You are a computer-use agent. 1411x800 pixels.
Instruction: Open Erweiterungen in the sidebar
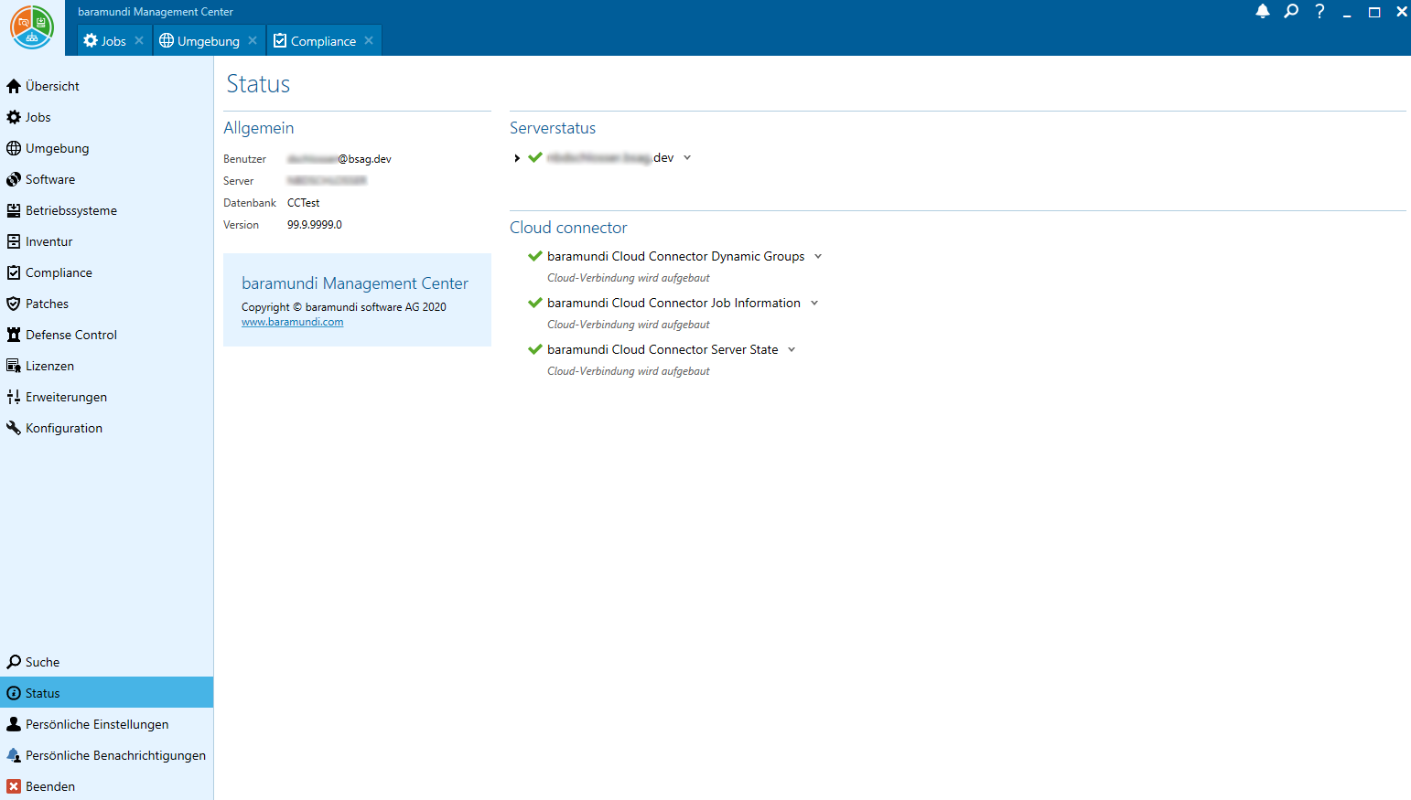point(66,397)
